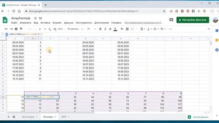Show the side panel arrow

click(x=217, y=115)
